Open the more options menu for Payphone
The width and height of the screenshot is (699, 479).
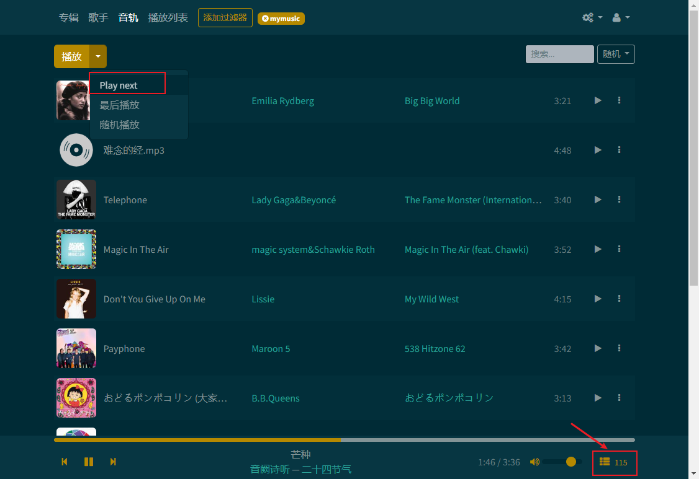[619, 348]
